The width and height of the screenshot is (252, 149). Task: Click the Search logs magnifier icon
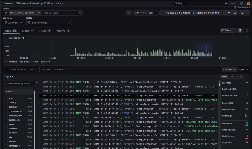click(x=247, y=103)
